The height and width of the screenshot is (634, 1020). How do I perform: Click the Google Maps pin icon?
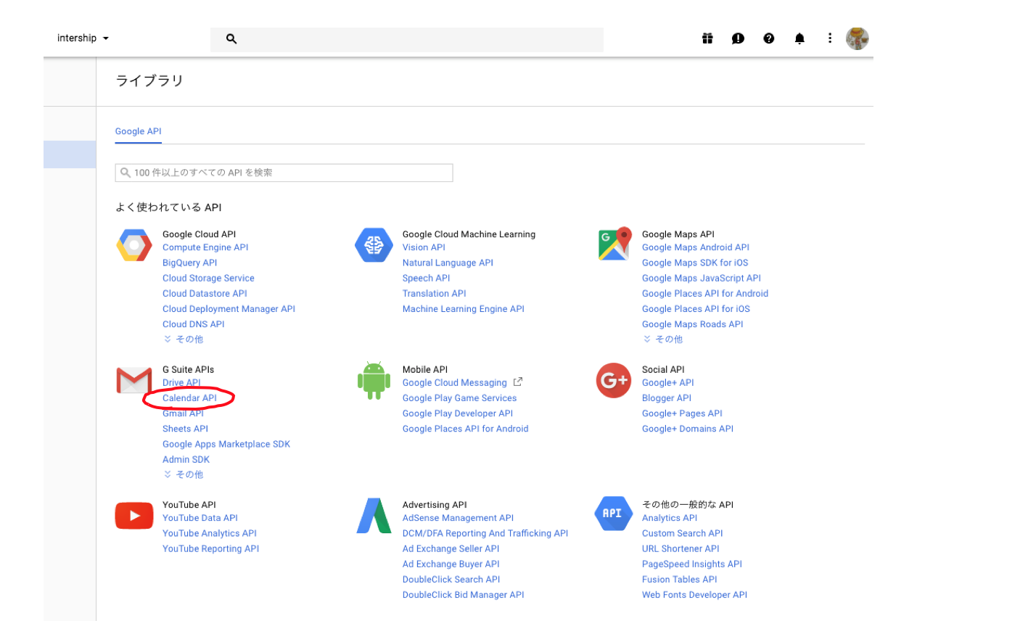pyautogui.click(x=614, y=244)
